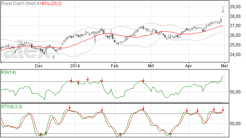This screenshot has height=138, width=246.
Task: Click the STO(9,3,3) indicator label
Action: pyautogui.click(x=11, y=107)
